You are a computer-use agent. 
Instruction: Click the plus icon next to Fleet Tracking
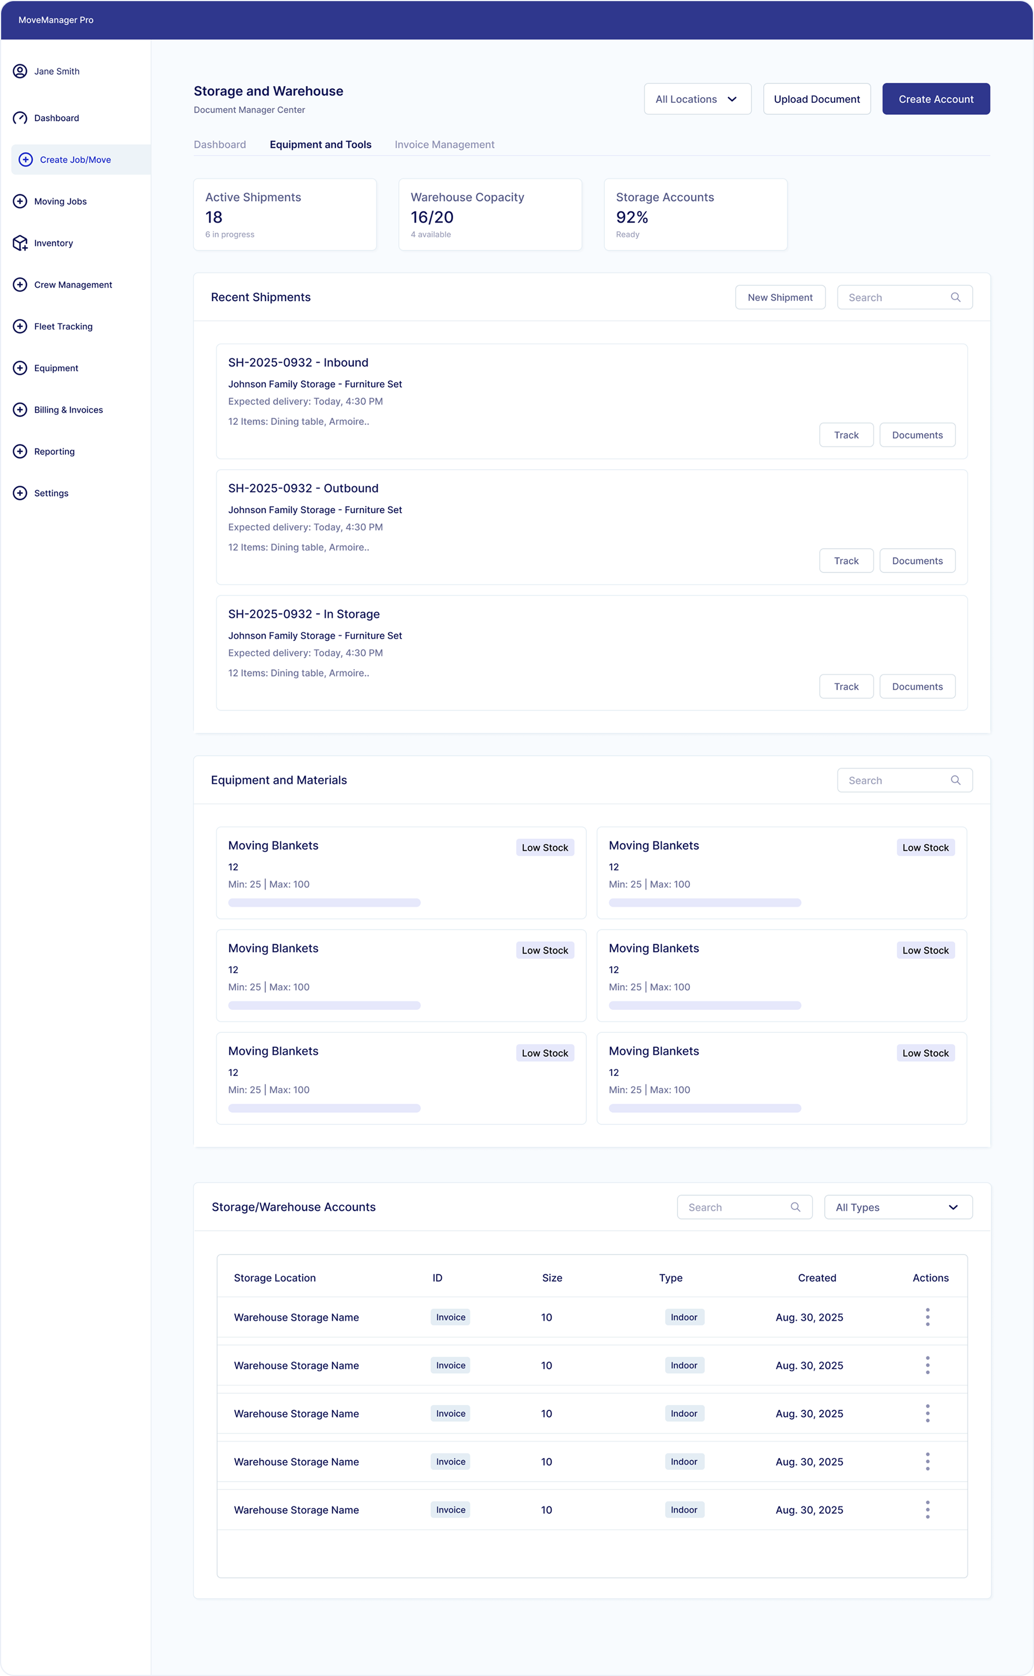point(20,327)
